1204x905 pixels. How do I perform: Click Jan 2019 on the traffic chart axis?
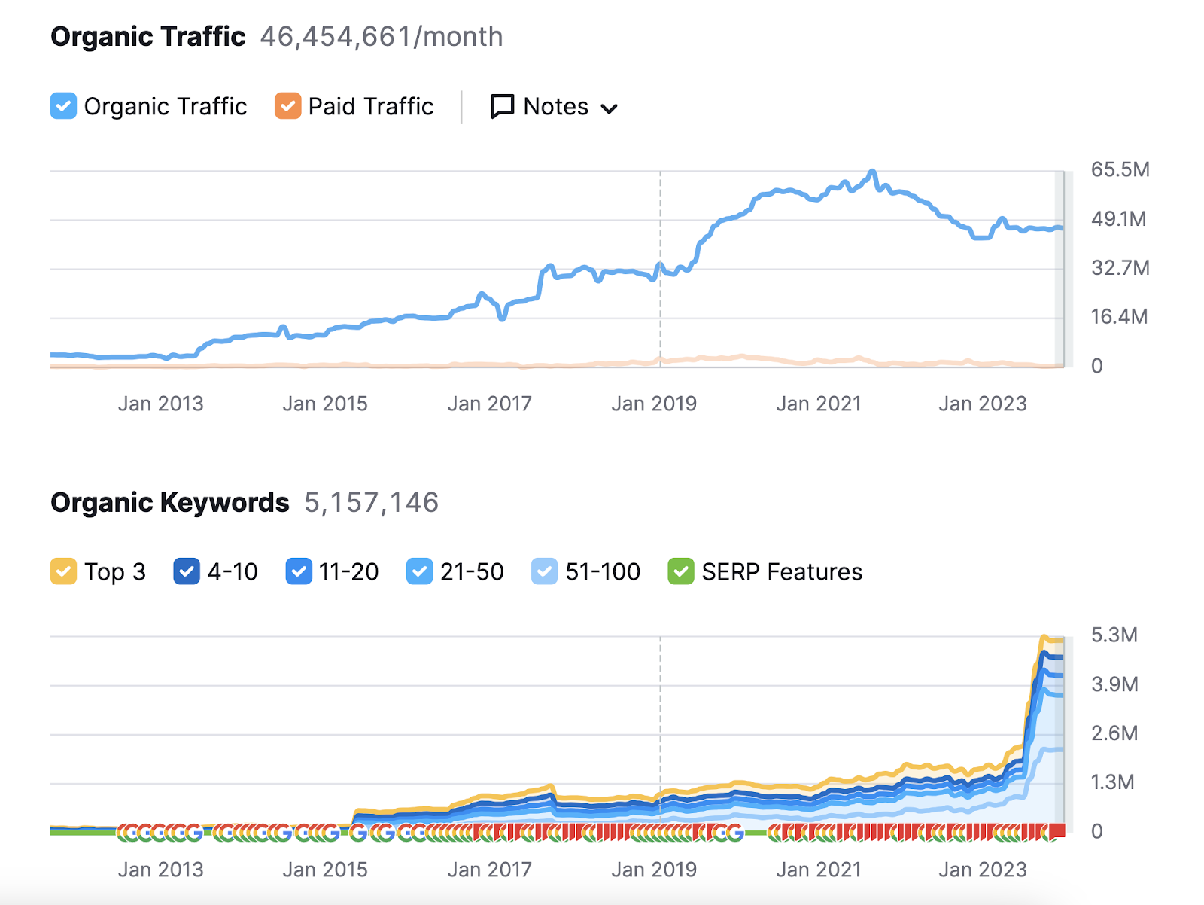point(654,404)
